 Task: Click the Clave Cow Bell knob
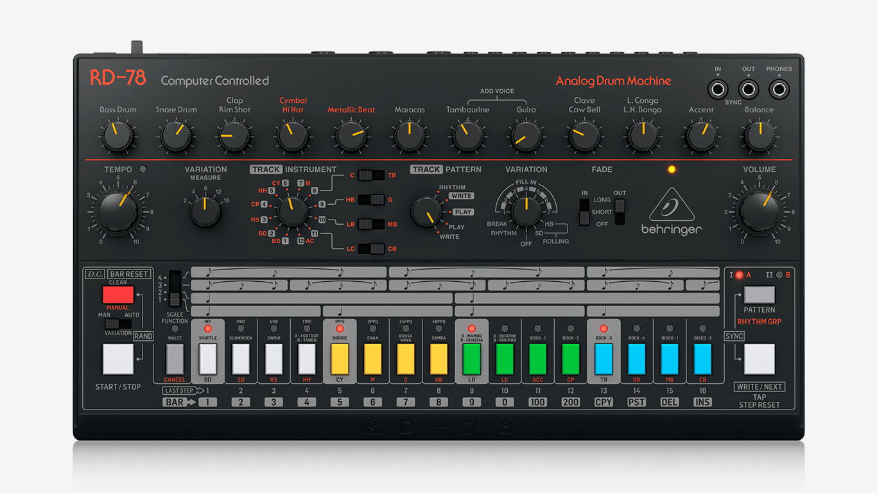(x=584, y=135)
